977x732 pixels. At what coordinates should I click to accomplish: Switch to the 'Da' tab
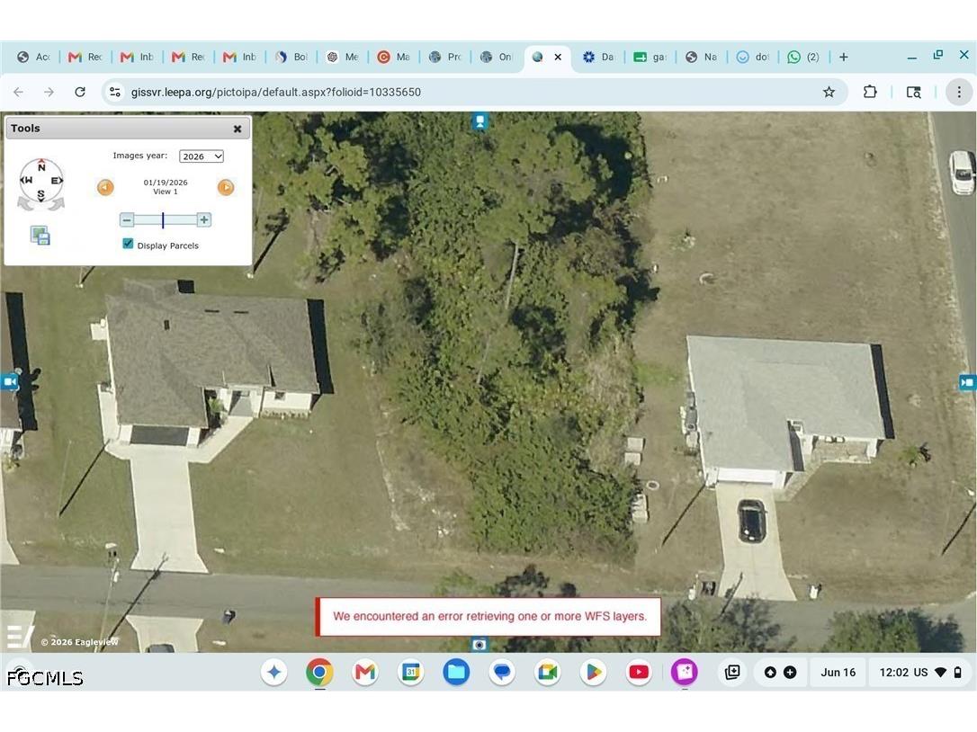click(599, 57)
